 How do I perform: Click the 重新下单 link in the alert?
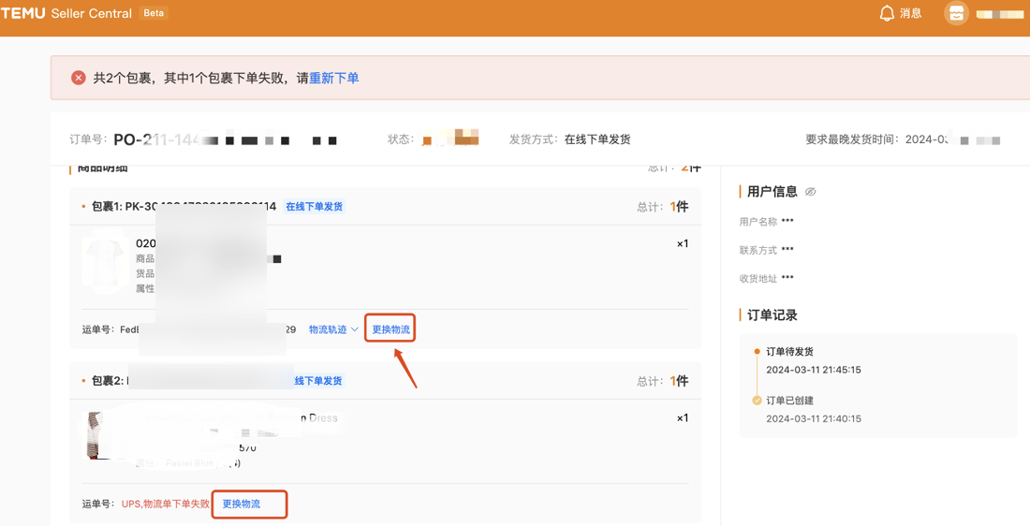(334, 78)
